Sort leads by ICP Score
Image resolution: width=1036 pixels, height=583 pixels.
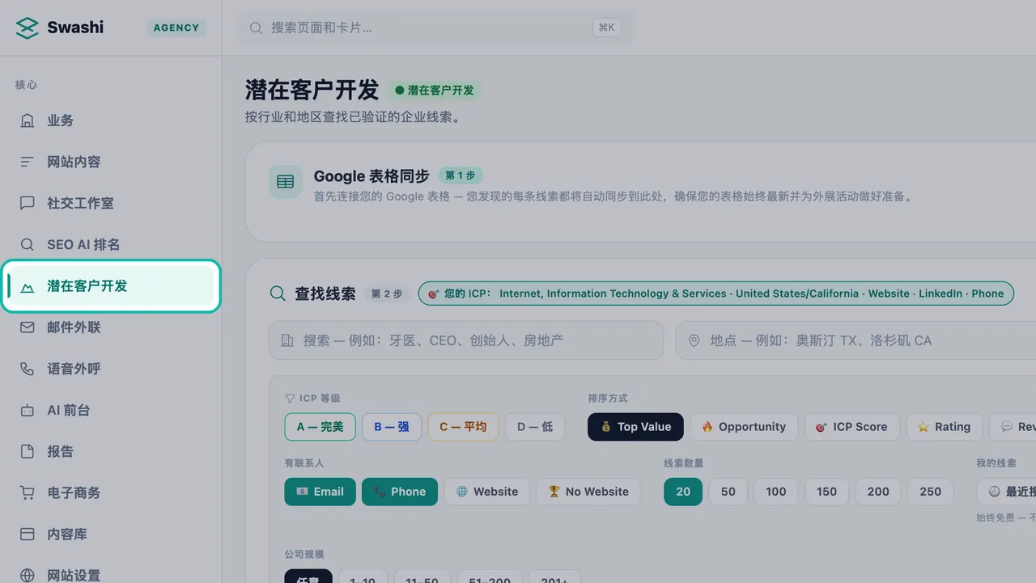point(852,427)
